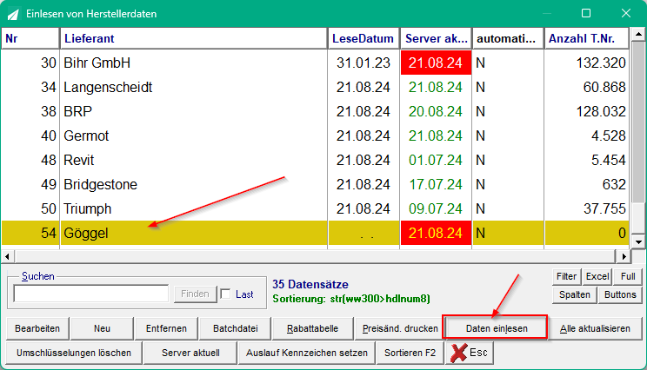Click the vertical scrollbar up arrow
The height and width of the screenshot is (370, 647).
638,34
